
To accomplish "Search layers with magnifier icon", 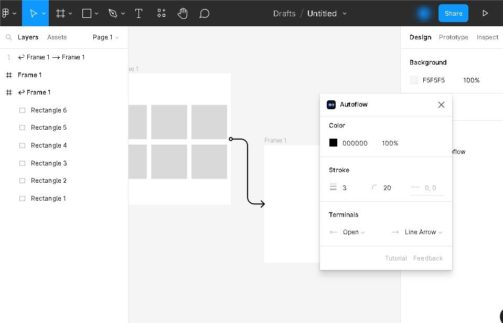I will [9, 37].
